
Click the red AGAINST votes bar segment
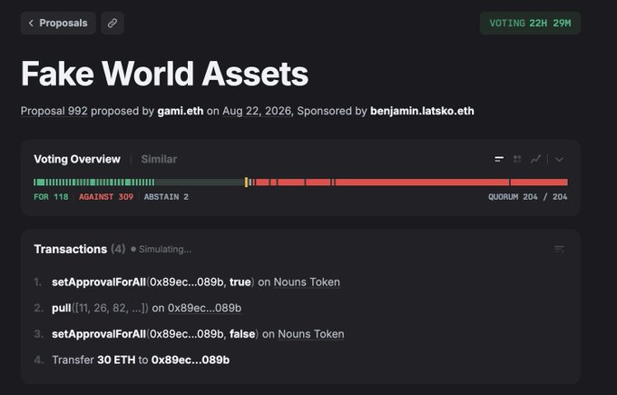point(409,182)
